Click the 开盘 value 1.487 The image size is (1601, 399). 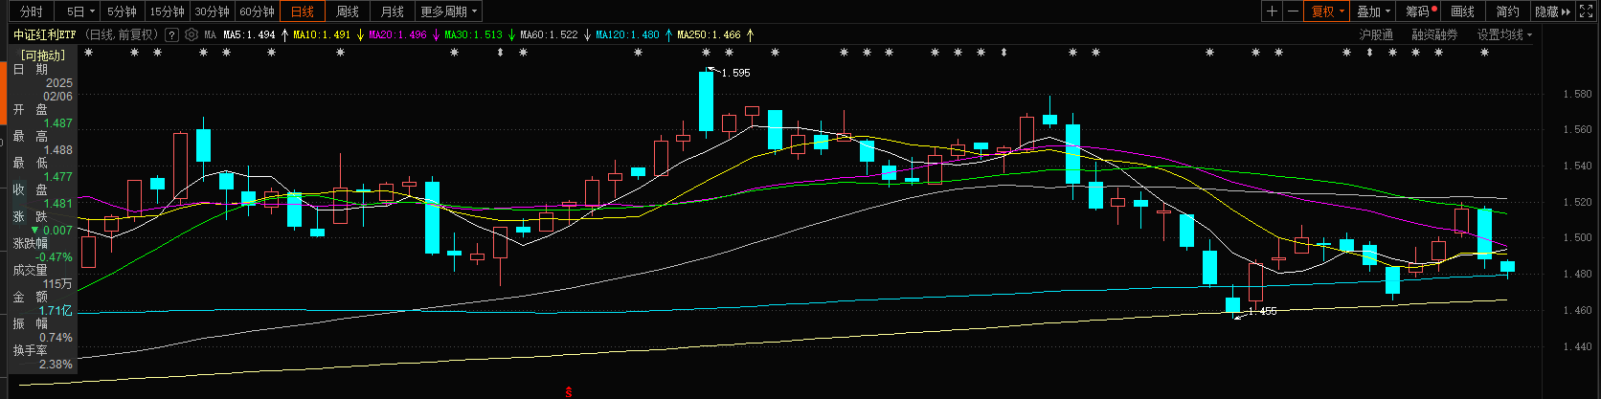(x=57, y=123)
